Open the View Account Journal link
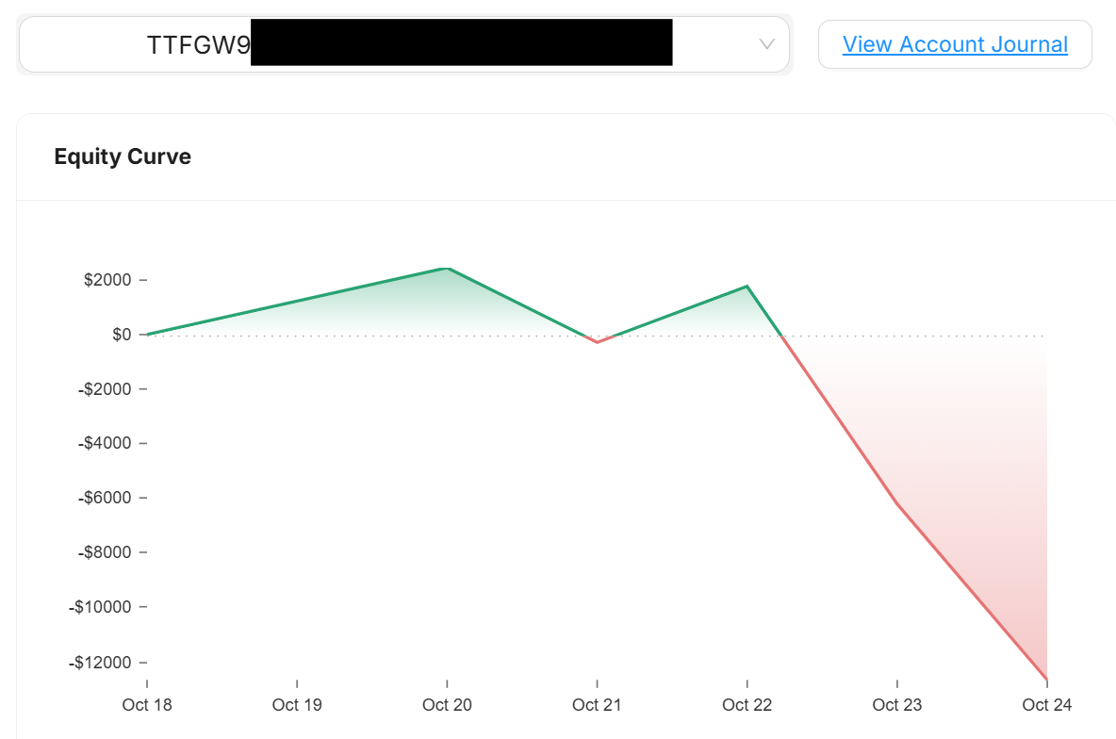This screenshot has width=1116, height=739. (x=955, y=44)
